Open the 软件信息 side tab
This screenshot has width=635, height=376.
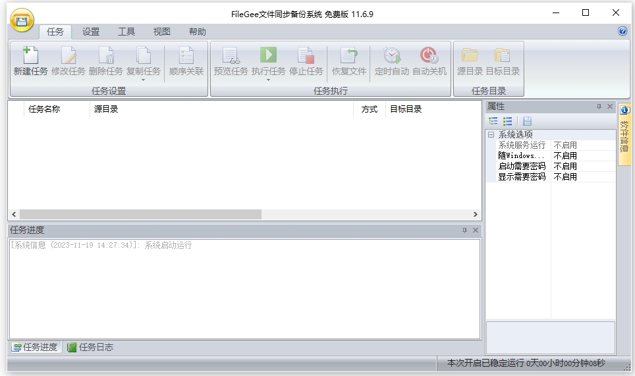(x=624, y=134)
